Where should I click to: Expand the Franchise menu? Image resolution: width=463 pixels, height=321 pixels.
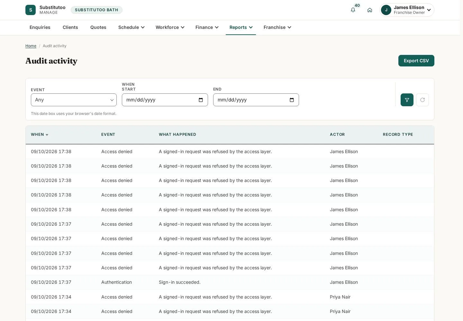click(x=277, y=27)
